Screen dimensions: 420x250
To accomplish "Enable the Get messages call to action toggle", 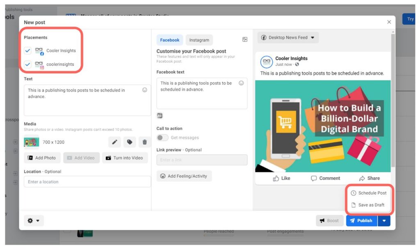I will (162, 138).
